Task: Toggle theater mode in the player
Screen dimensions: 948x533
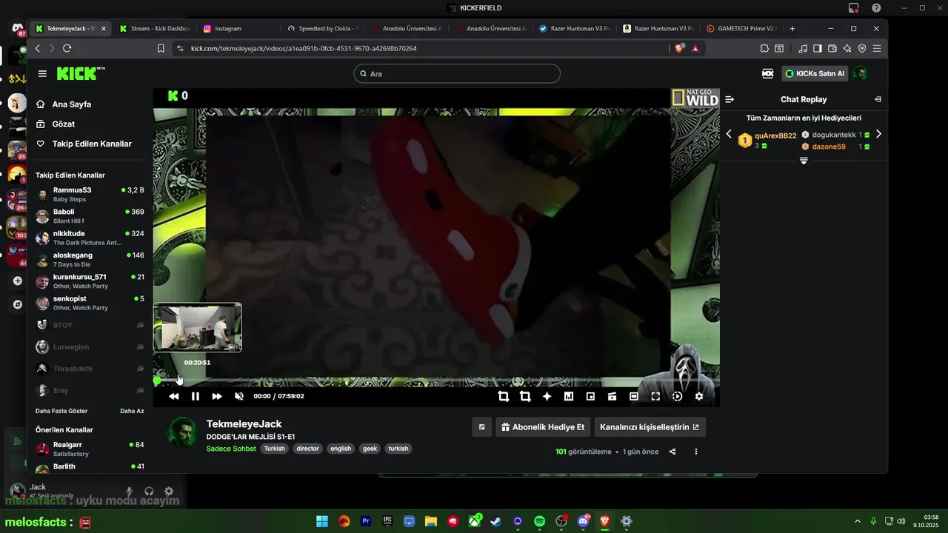Action: (x=634, y=396)
